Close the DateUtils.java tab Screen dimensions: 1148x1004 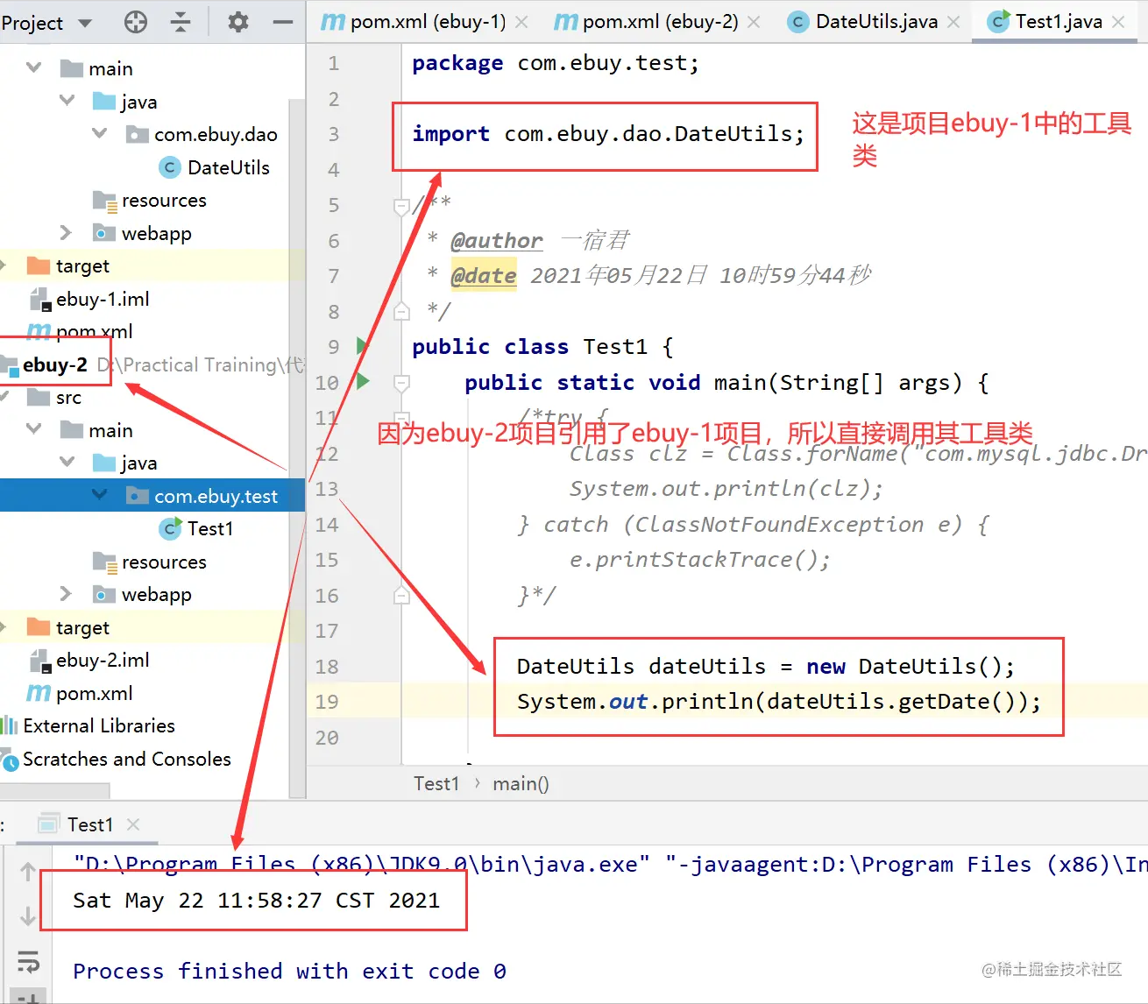tap(953, 22)
